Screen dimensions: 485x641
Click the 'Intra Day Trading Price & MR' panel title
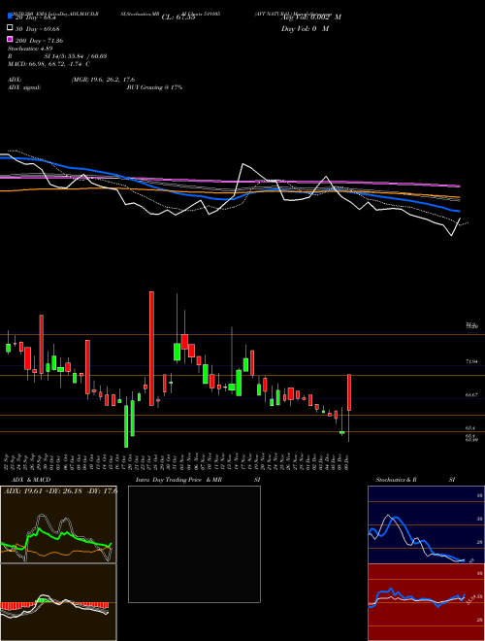pyautogui.click(x=178, y=480)
